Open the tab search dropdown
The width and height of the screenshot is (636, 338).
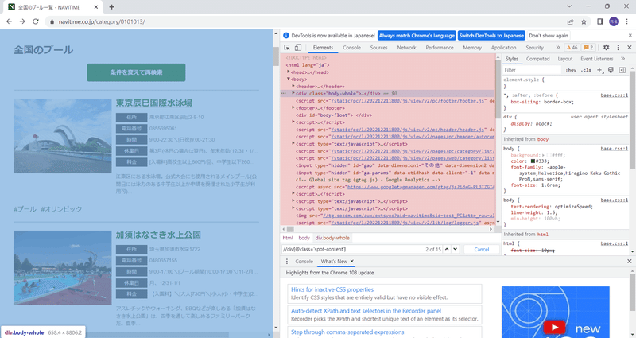click(x=569, y=6)
